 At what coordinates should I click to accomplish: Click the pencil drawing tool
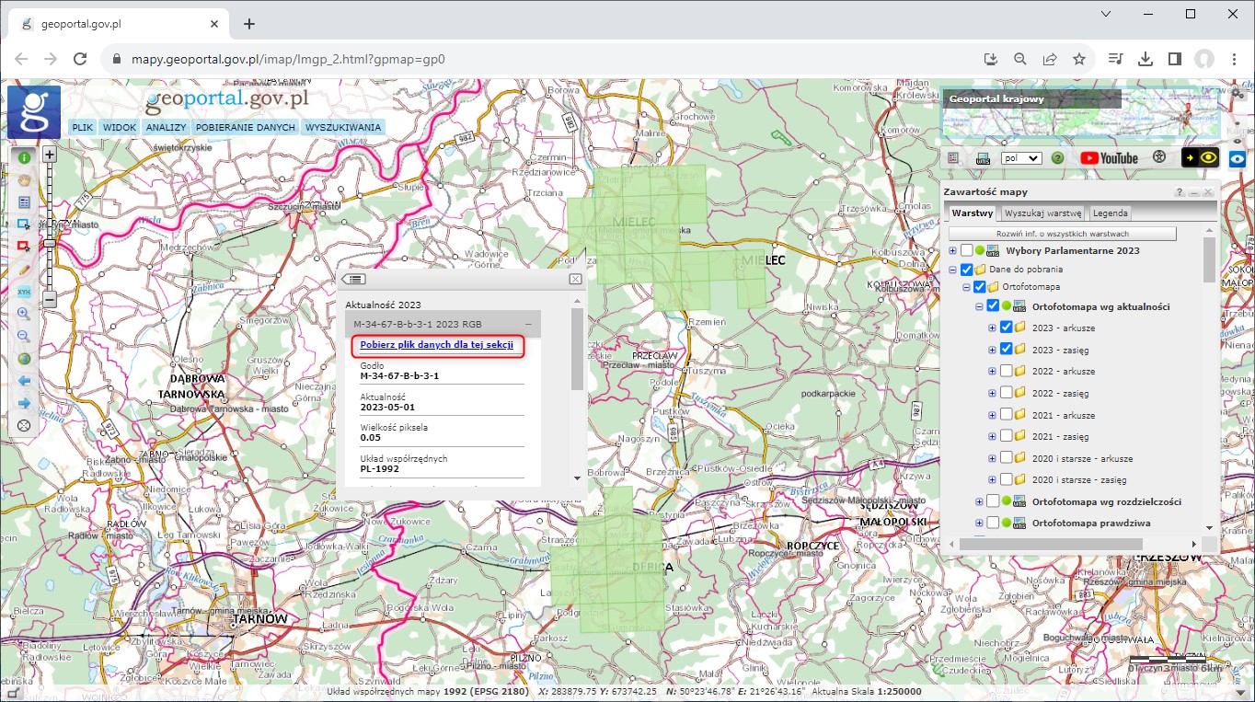pos(24,269)
